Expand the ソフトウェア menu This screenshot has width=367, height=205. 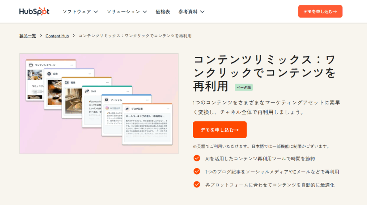pos(80,12)
